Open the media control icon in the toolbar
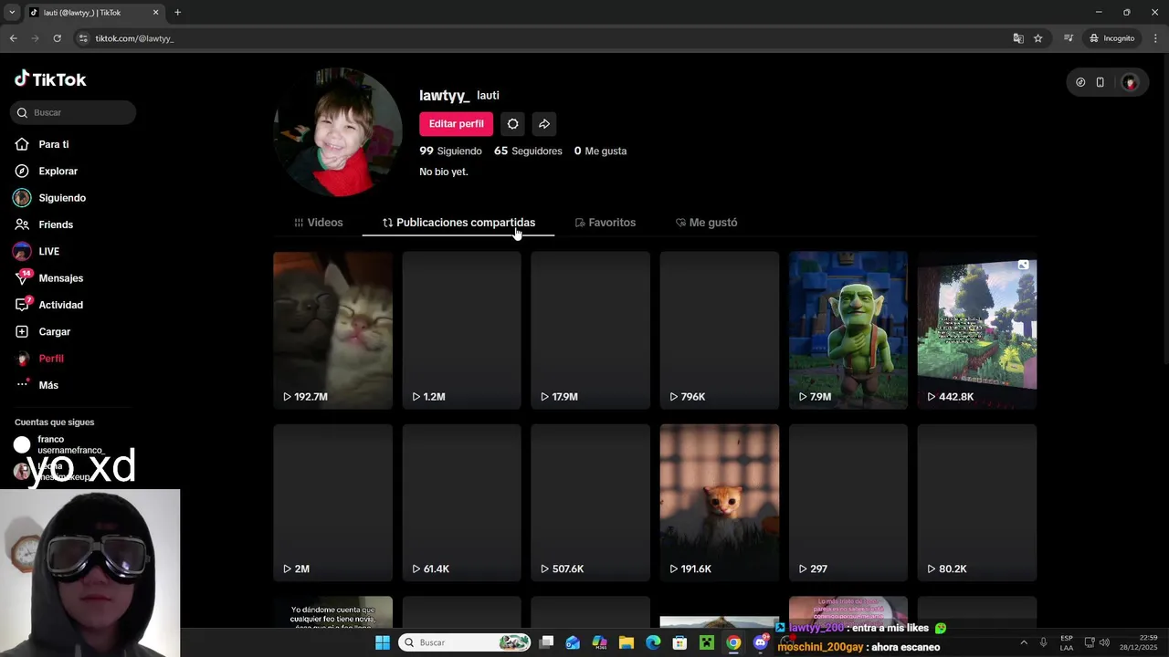 tap(1068, 38)
